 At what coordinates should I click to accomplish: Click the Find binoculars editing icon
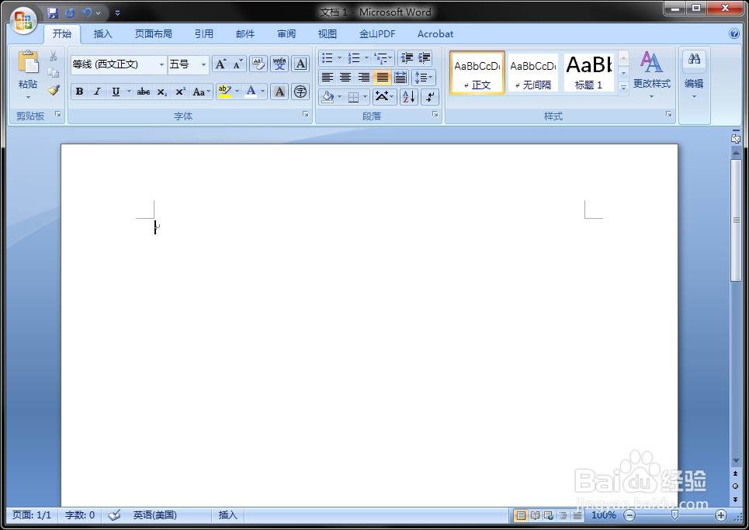click(x=694, y=60)
